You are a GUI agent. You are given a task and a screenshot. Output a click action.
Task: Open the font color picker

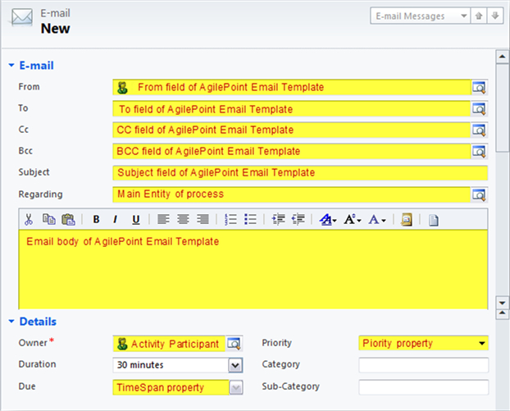376,219
